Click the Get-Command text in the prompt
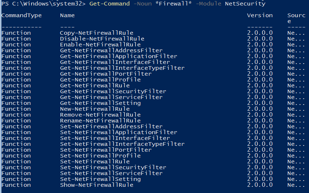 click(109, 4)
